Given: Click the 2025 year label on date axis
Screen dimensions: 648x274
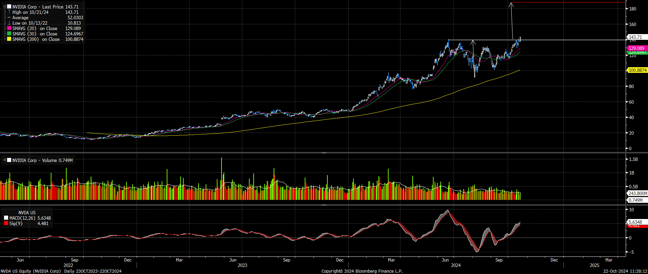Looking at the screenshot, I should point(595,265).
